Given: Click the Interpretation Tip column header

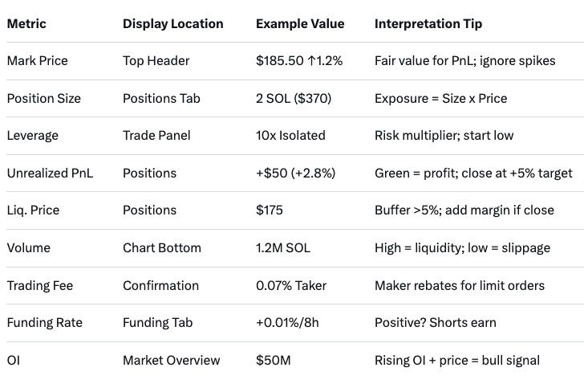Looking at the screenshot, I should tap(428, 24).
